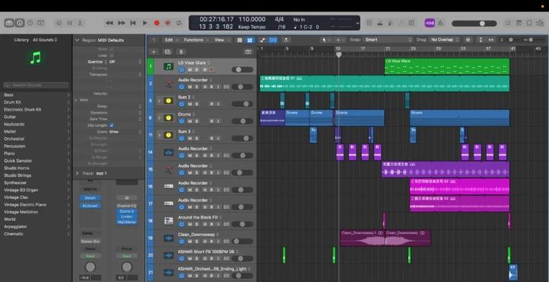Mute the LD Visor Glare track

click(190, 70)
